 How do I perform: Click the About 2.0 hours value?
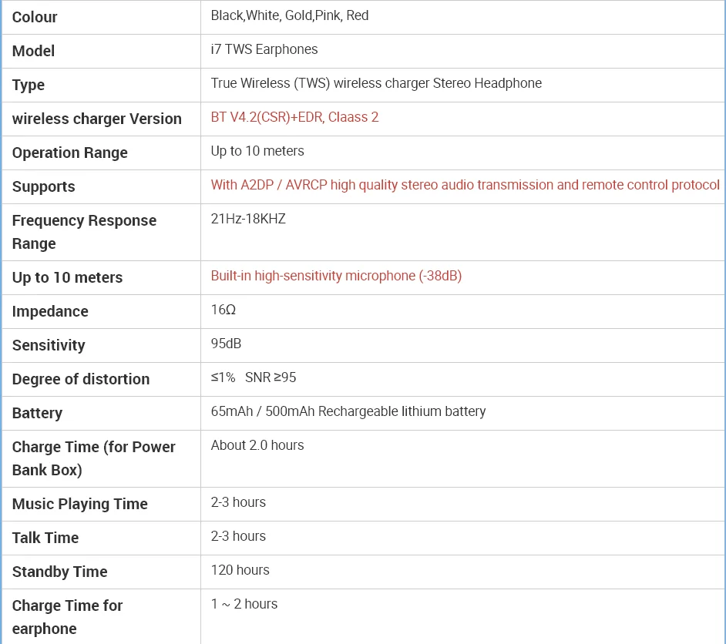(257, 445)
